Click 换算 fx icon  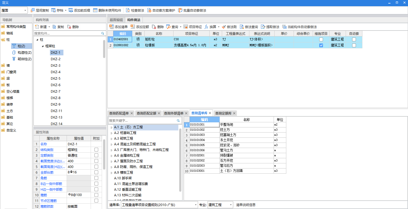(206, 27)
